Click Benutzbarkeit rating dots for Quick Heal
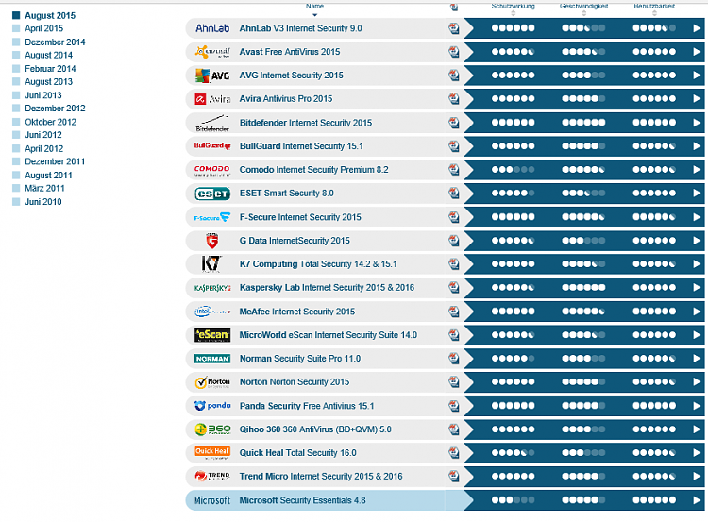 point(654,453)
